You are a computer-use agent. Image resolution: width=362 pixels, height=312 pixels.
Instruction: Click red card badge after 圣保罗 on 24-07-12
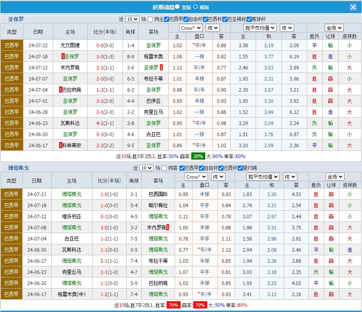(x=161, y=67)
